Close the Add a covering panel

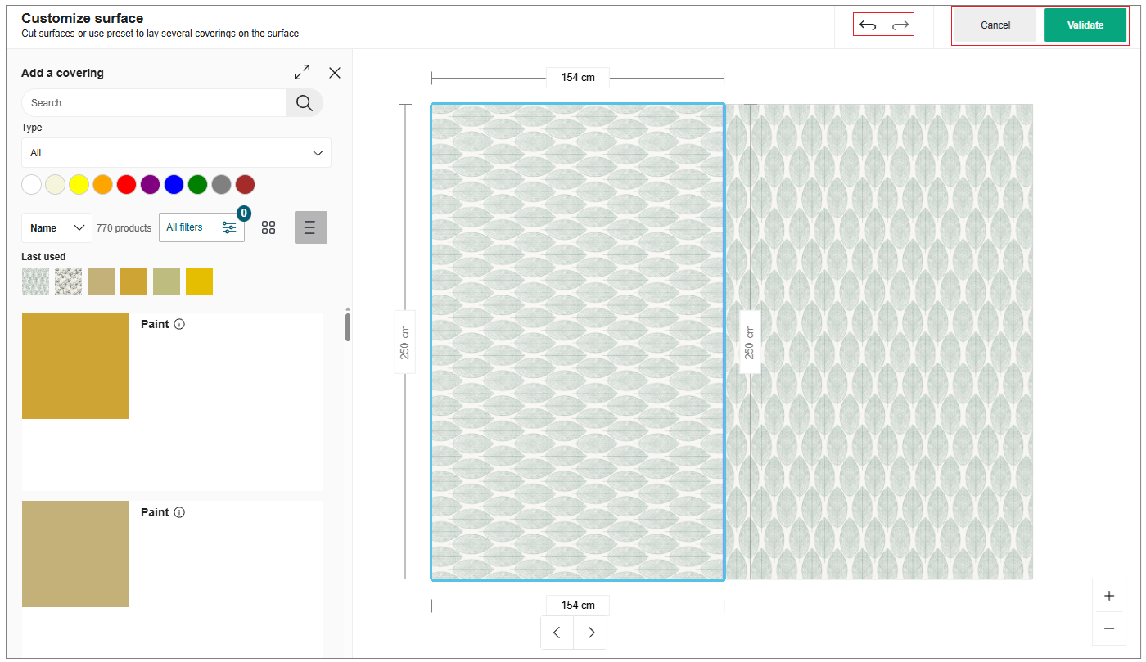[335, 73]
